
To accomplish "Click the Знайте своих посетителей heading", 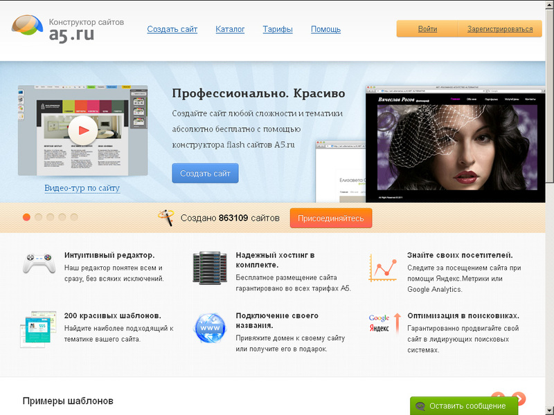I will click(x=460, y=255).
